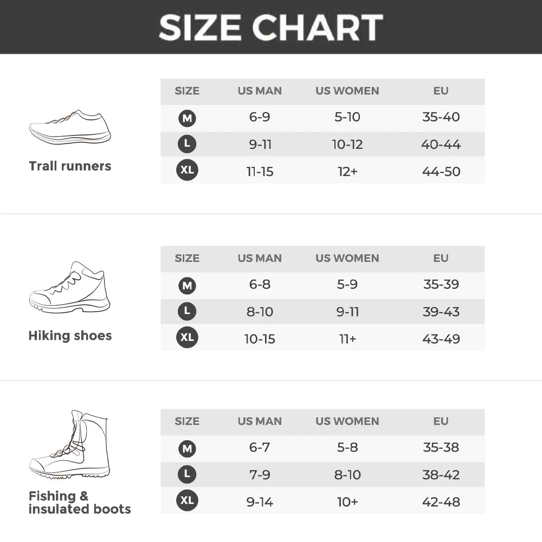Screen dimensions: 542x542
Task: Select the XL badge for fishing boots
Action: click(187, 501)
